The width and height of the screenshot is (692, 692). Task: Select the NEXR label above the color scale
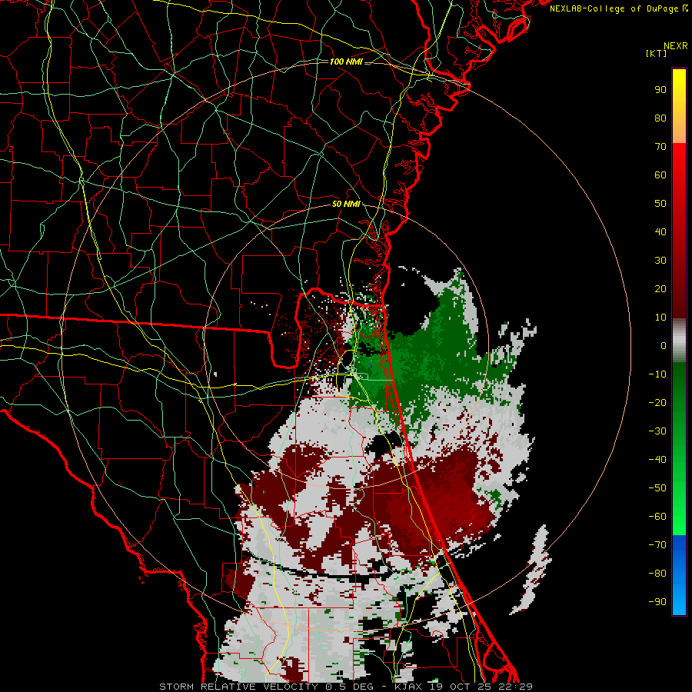pyautogui.click(x=676, y=46)
